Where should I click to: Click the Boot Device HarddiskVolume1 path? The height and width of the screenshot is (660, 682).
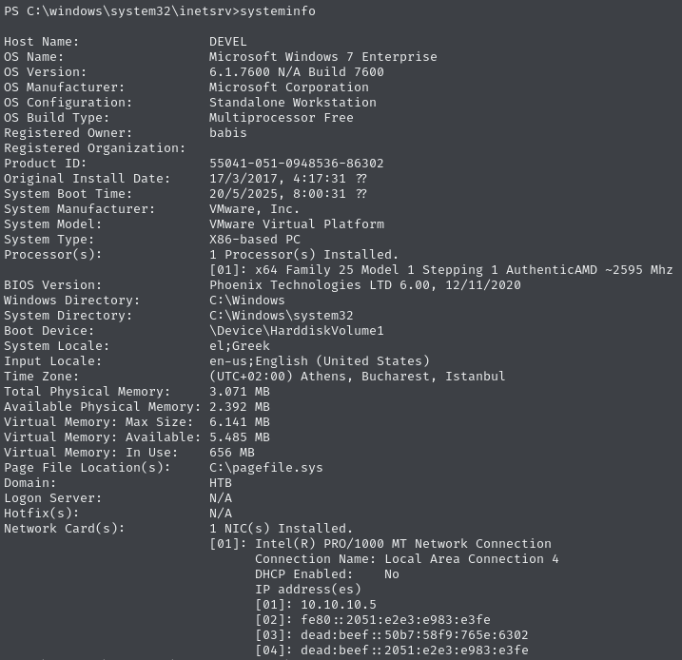(x=297, y=331)
